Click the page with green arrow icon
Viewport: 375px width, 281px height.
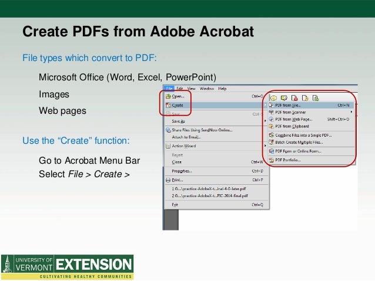316,98
